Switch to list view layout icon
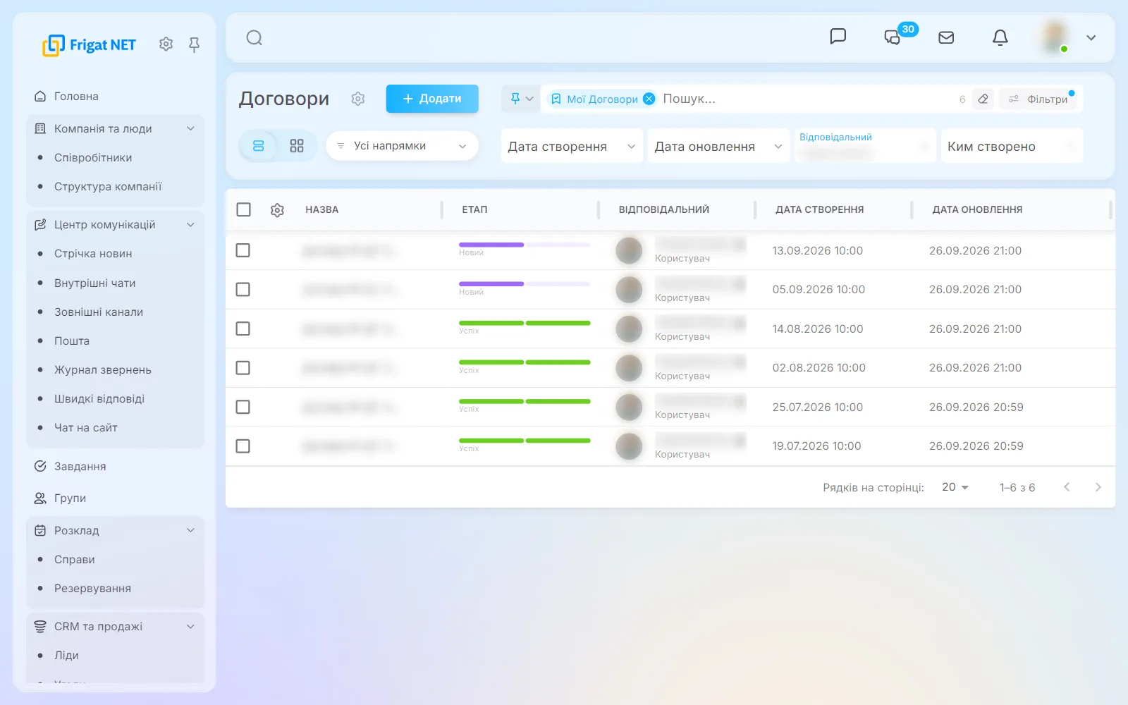Viewport: 1128px width, 705px height. tap(258, 146)
